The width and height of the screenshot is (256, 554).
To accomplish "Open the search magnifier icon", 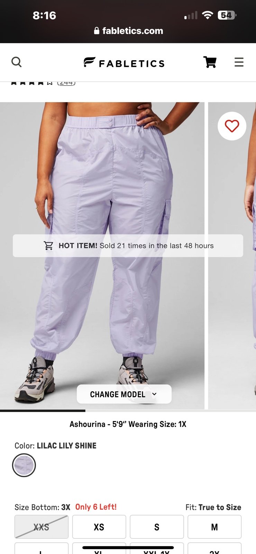I will coord(16,62).
